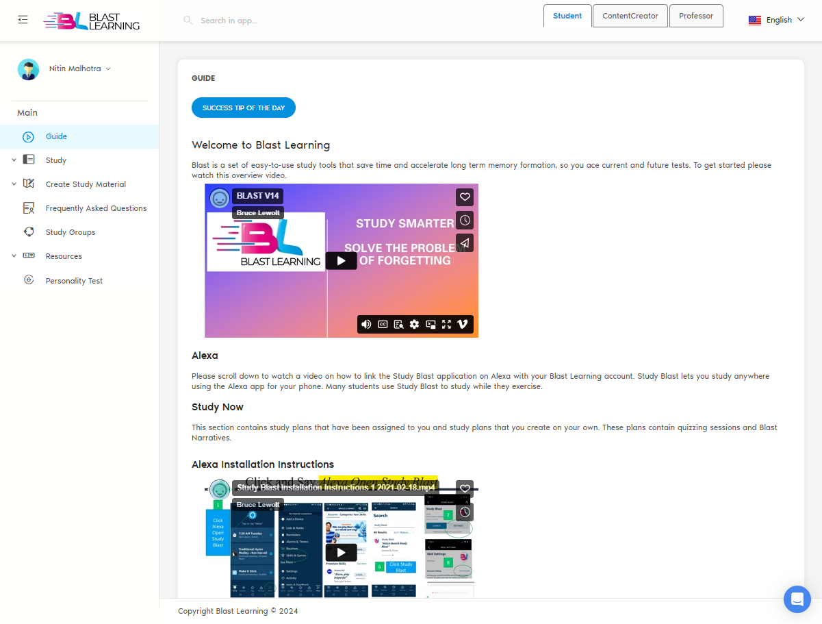
Task: Play the Blast Learning overview video
Action: (x=341, y=260)
